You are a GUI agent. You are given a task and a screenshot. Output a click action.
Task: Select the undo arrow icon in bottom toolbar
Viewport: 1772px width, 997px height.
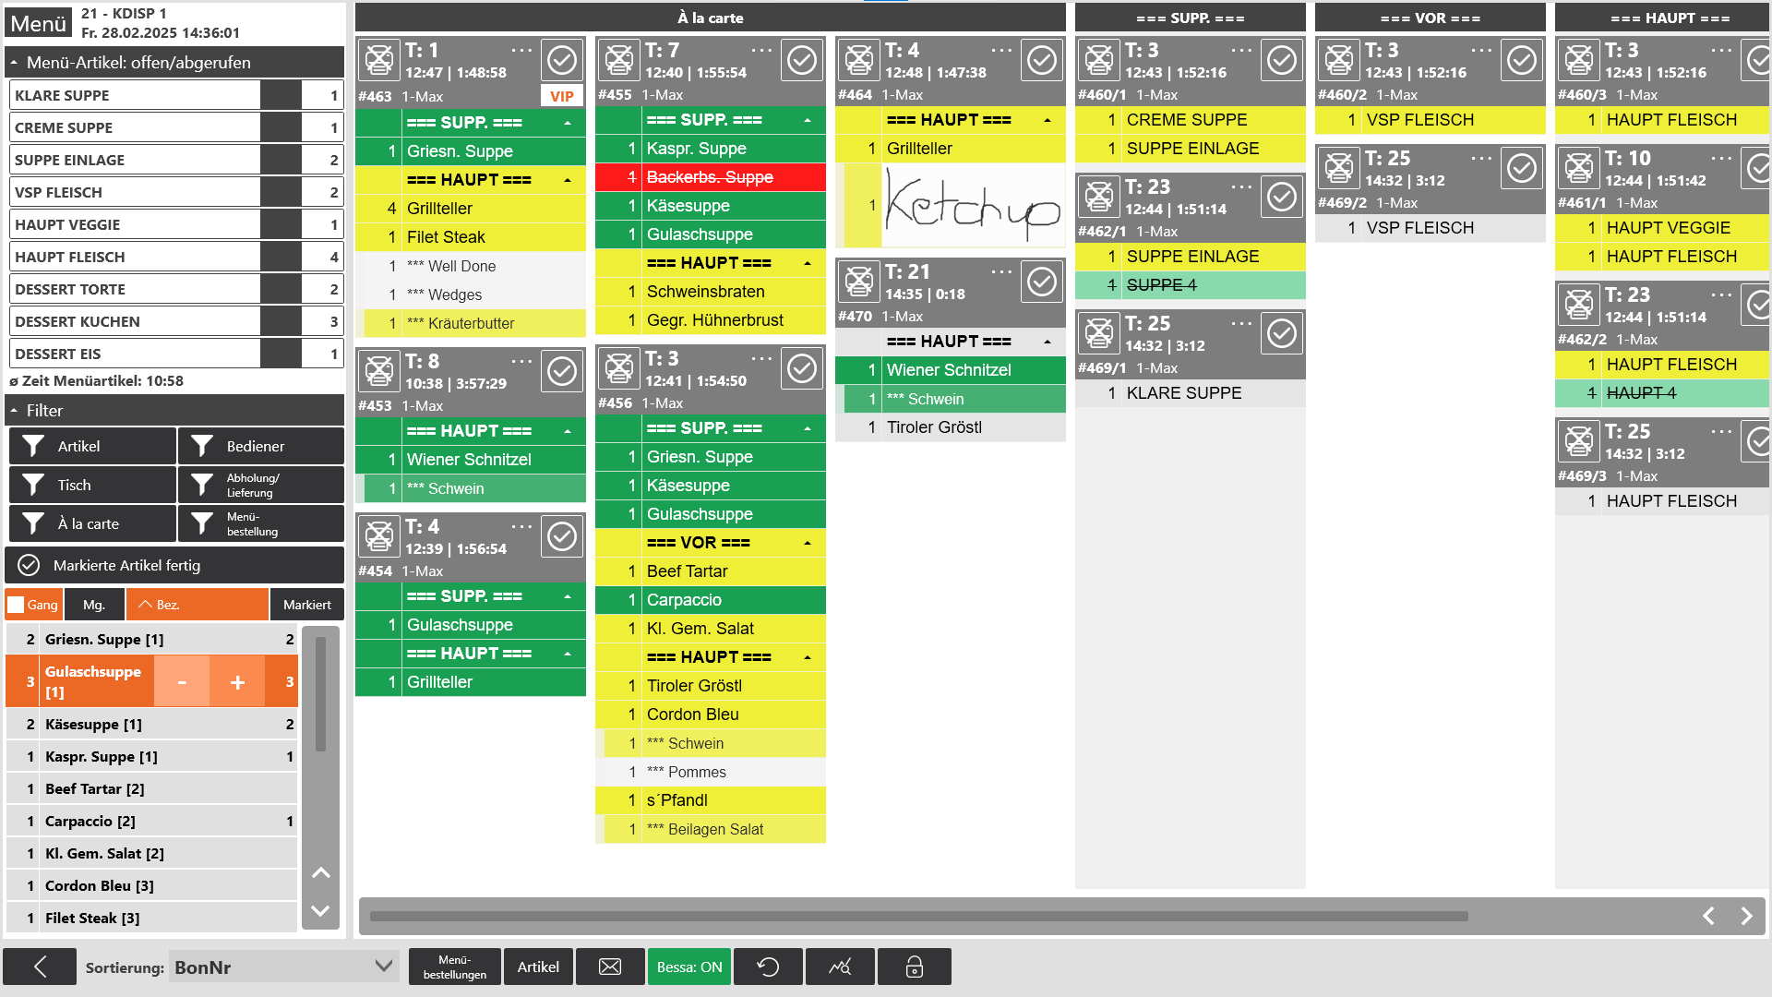click(768, 967)
